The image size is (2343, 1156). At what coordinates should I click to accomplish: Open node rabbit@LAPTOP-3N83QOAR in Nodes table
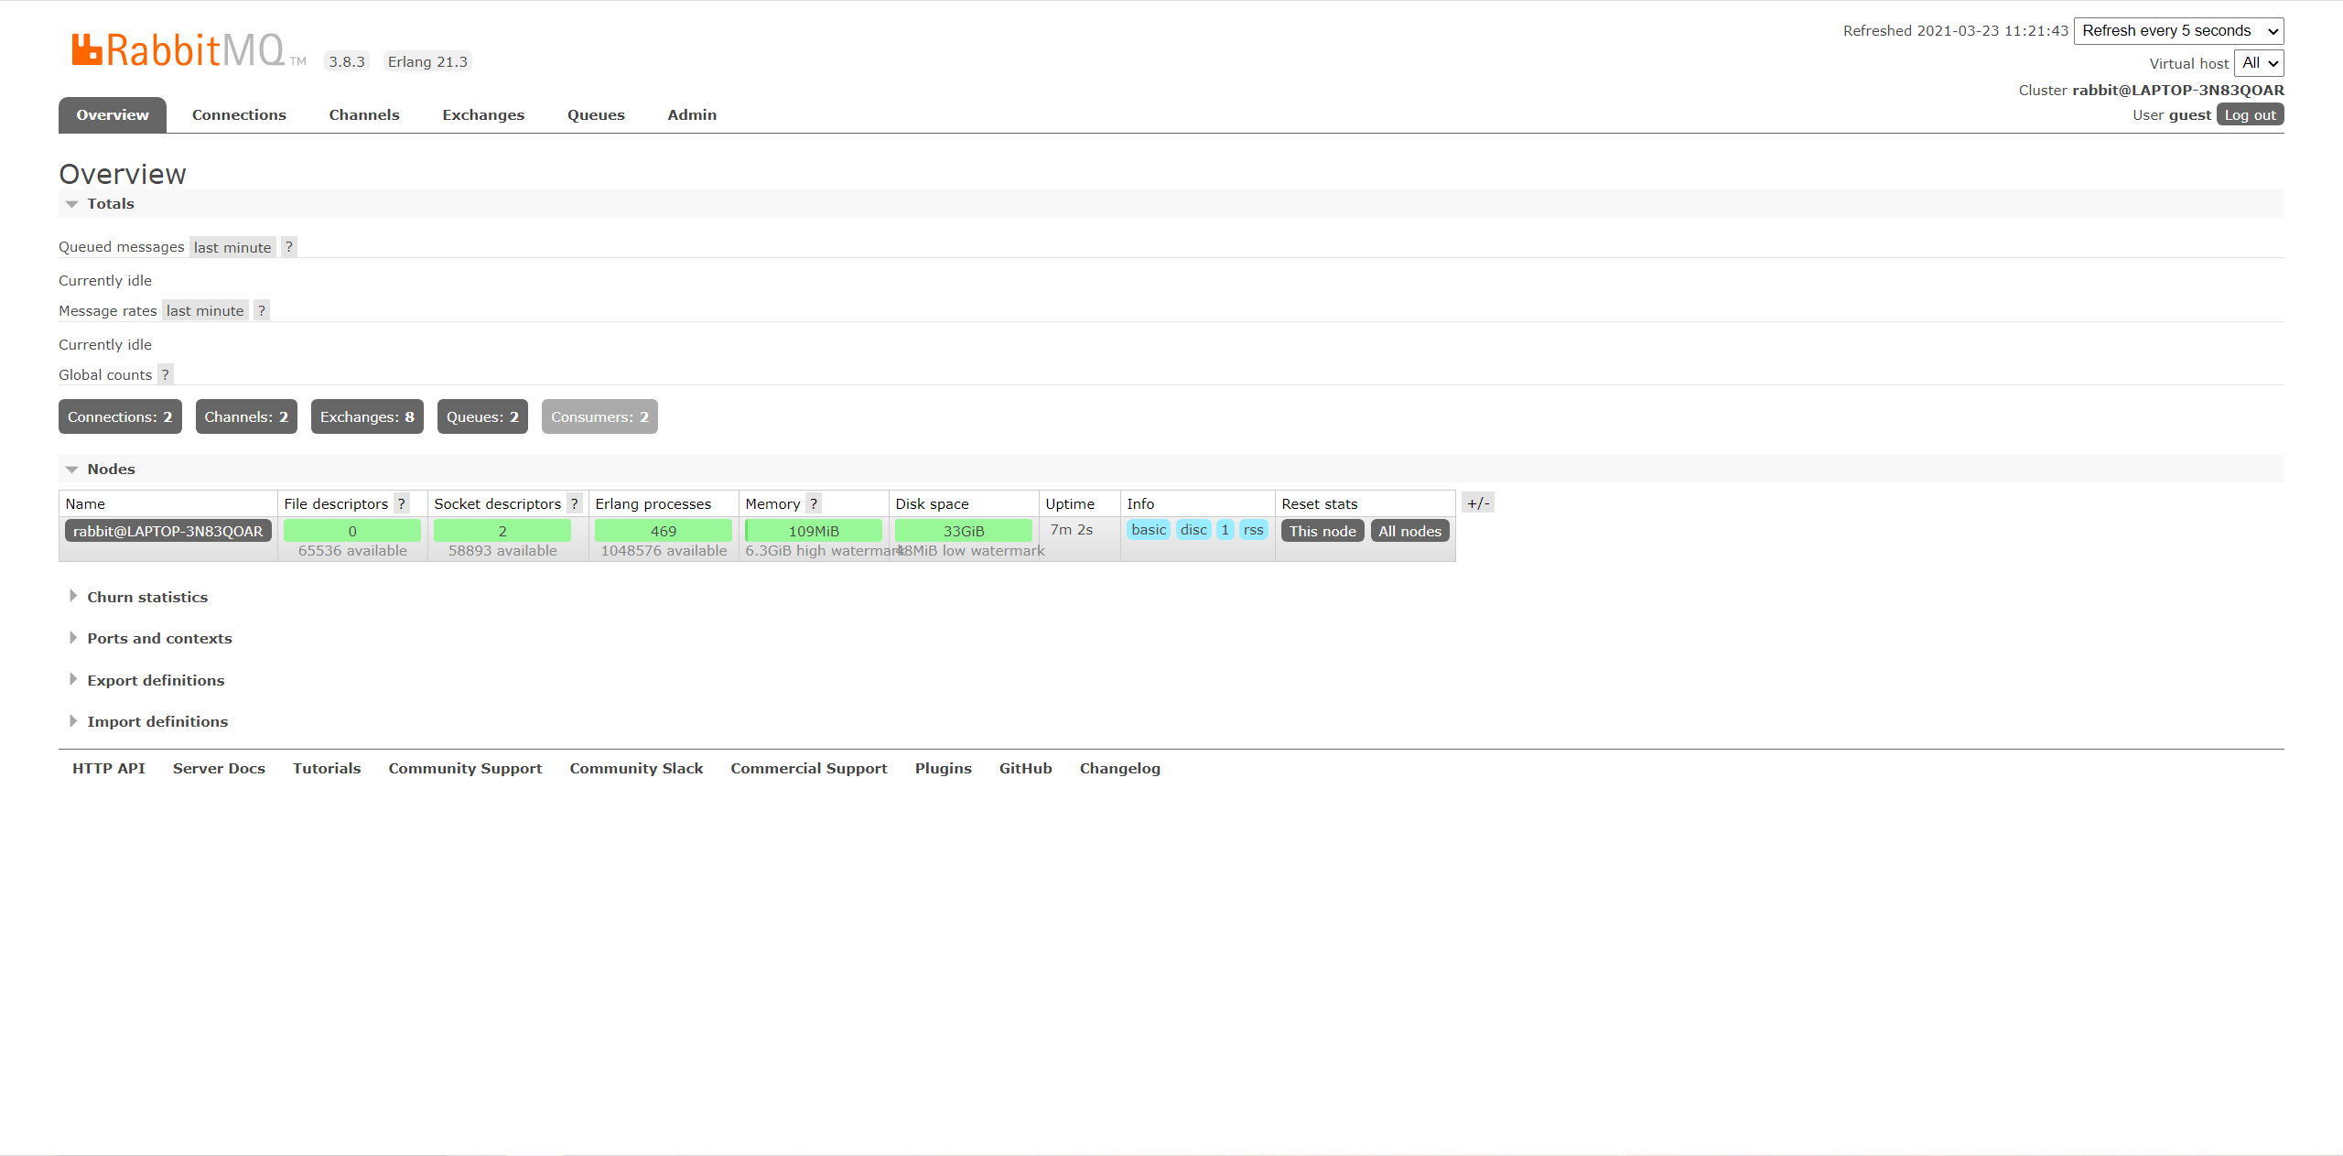168,532
